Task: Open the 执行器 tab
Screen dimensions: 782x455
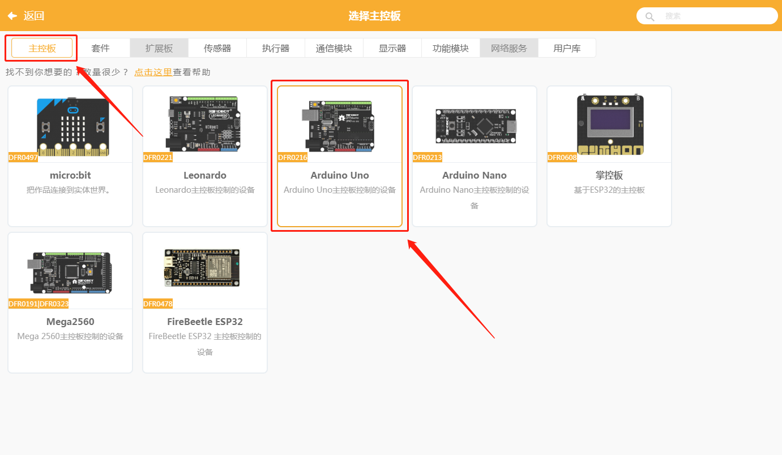Action: (276, 48)
